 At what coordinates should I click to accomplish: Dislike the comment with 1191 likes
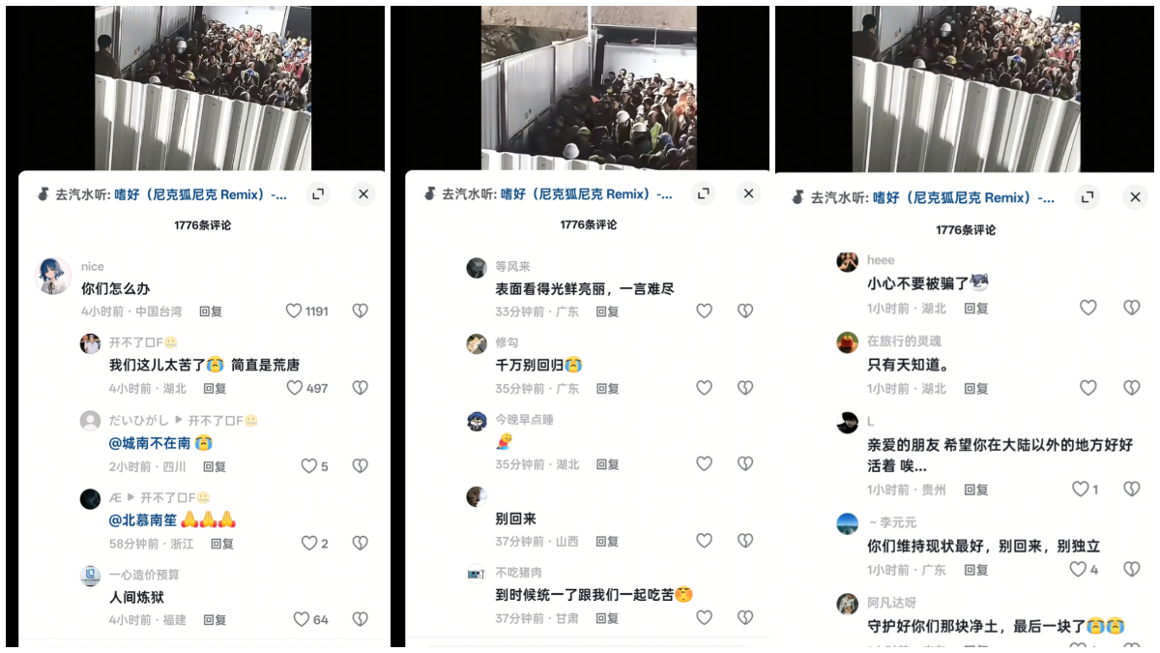click(360, 311)
